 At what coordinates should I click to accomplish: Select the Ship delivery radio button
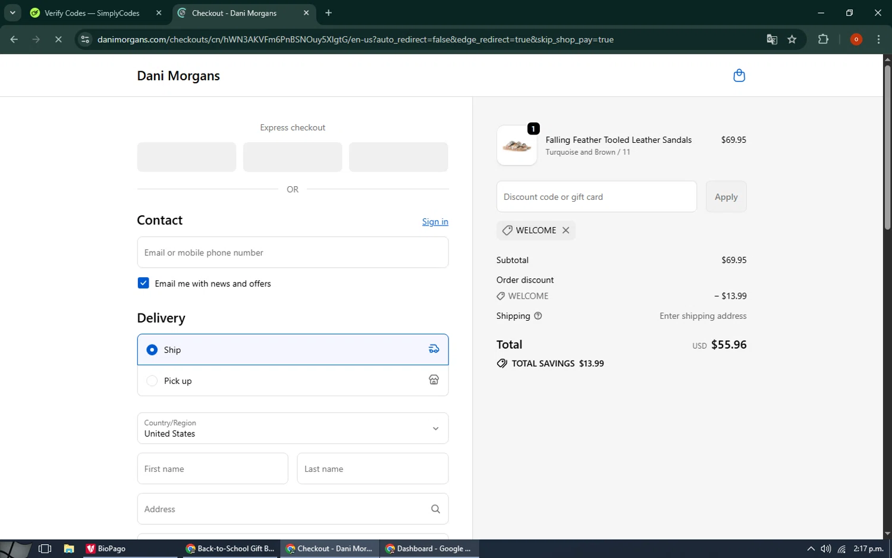152,350
